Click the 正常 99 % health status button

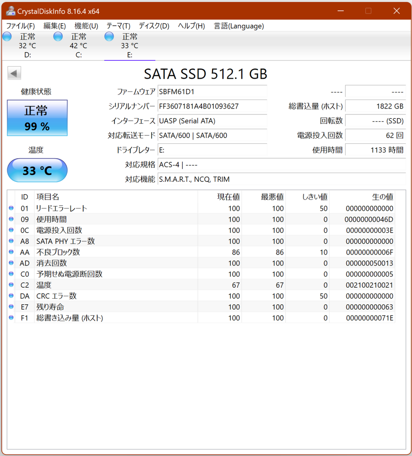tap(37, 118)
